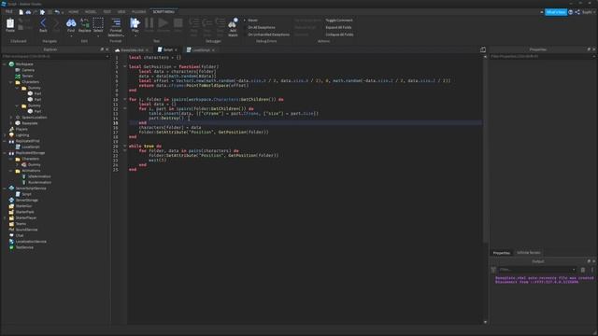This screenshot has width=598, height=336.
Task: Switch to the VIEW ribbon tab
Action: [121, 12]
